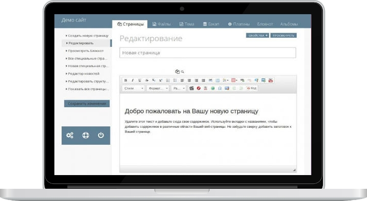
Task: Switch to the Блокнот tab
Action: (x=265, y=24)
